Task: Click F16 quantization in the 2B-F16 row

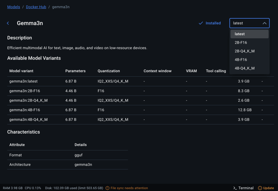Action: click(x=101, y=91)
